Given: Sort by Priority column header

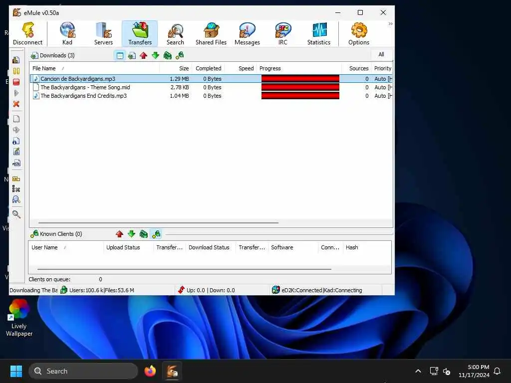Looking at the screenshot, I should tap(382, 68).
